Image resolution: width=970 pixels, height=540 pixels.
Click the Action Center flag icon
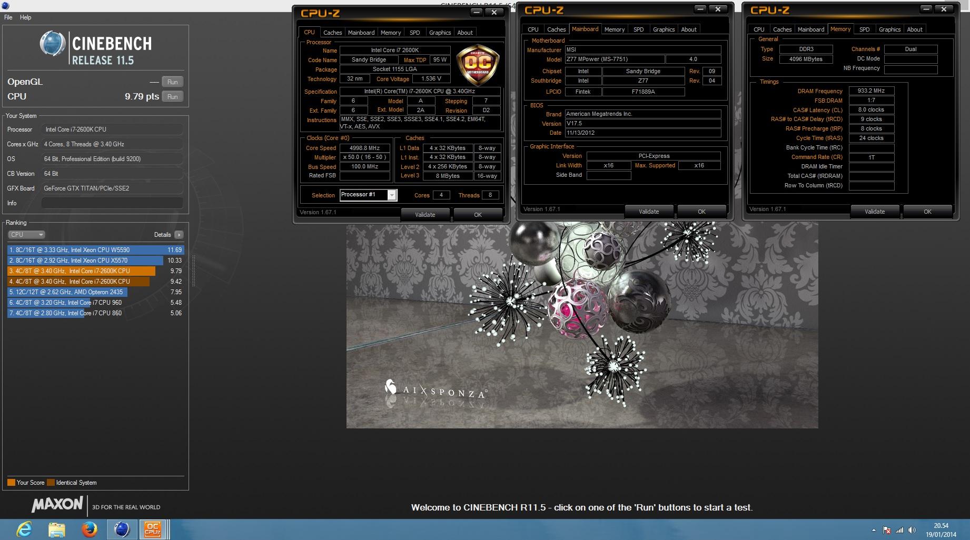887,530
